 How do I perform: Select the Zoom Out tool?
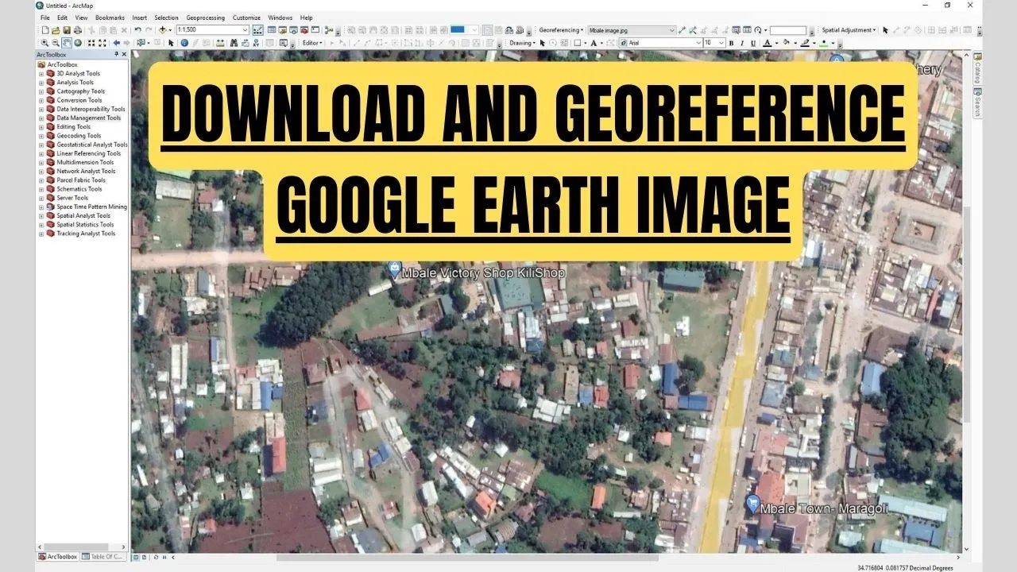[x=55, y=42]
